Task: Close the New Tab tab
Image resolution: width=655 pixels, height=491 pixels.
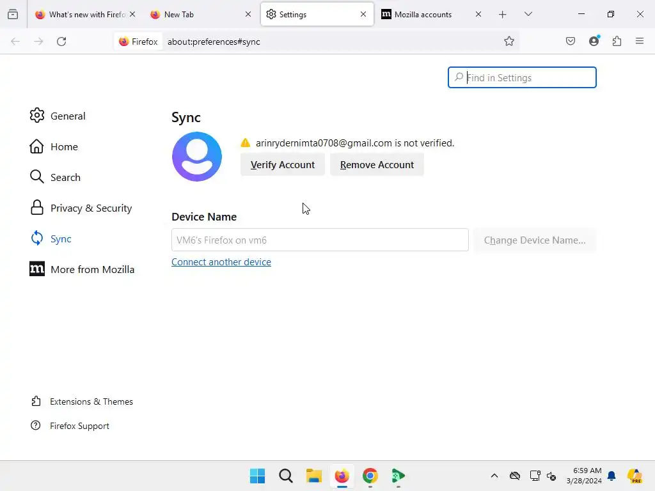Action: [248, 14]
